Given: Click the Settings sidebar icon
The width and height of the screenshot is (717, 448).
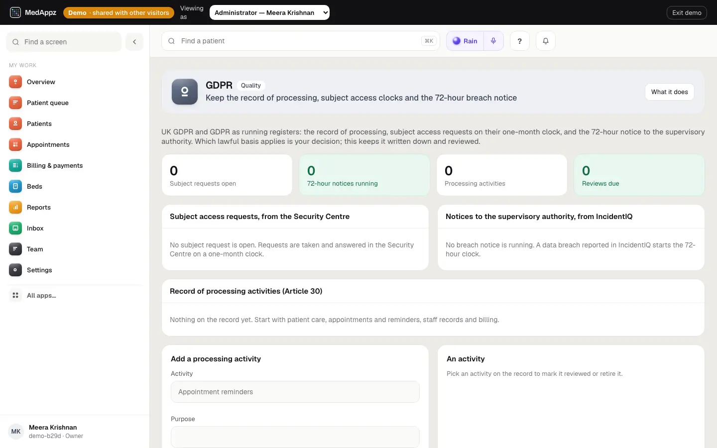Looking at the screenshot, I should 15,270.
